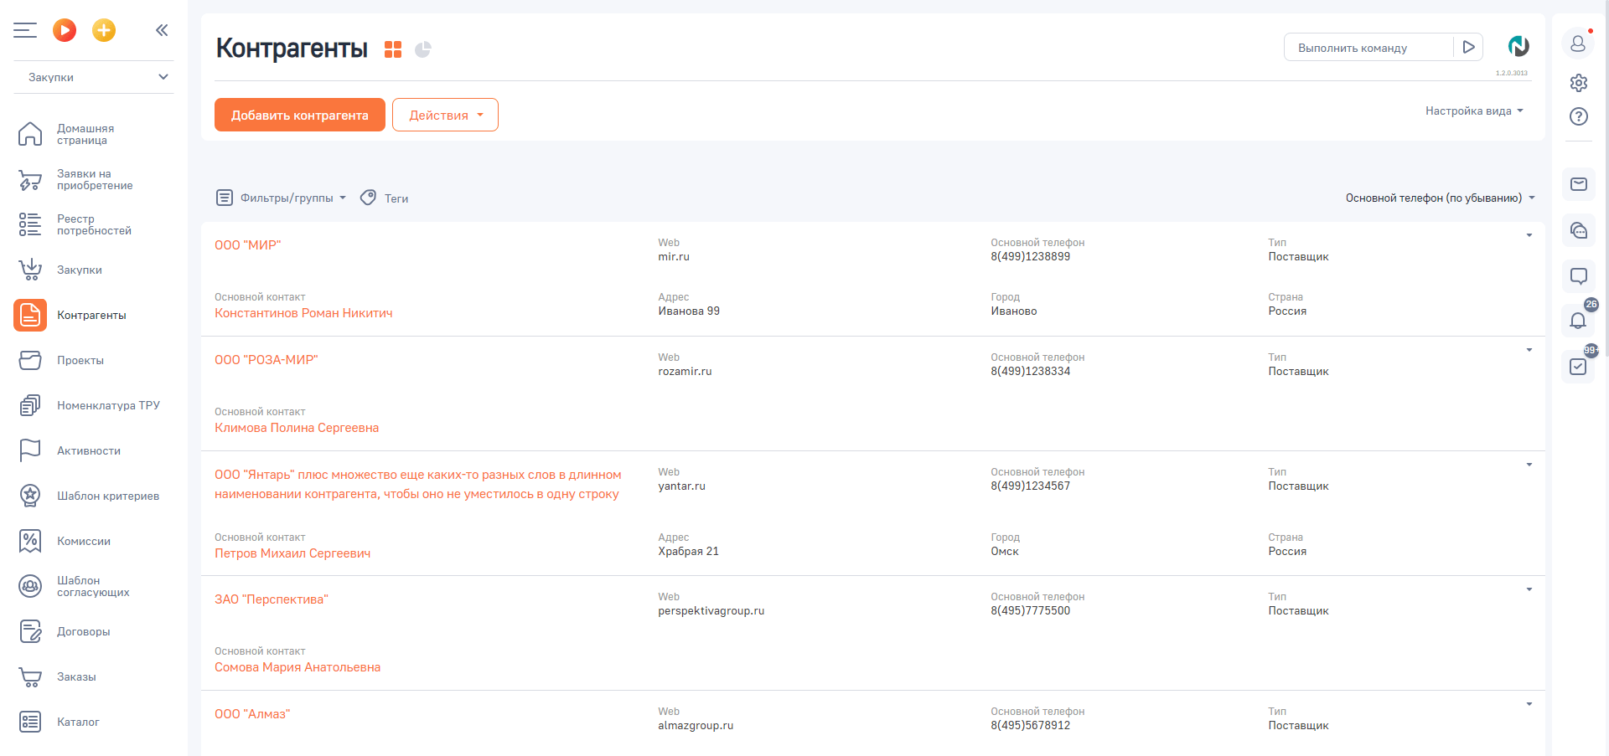Click the Каталог list icon
The height and width of the screenshot is (756, 1609).
tap(30, 722)
